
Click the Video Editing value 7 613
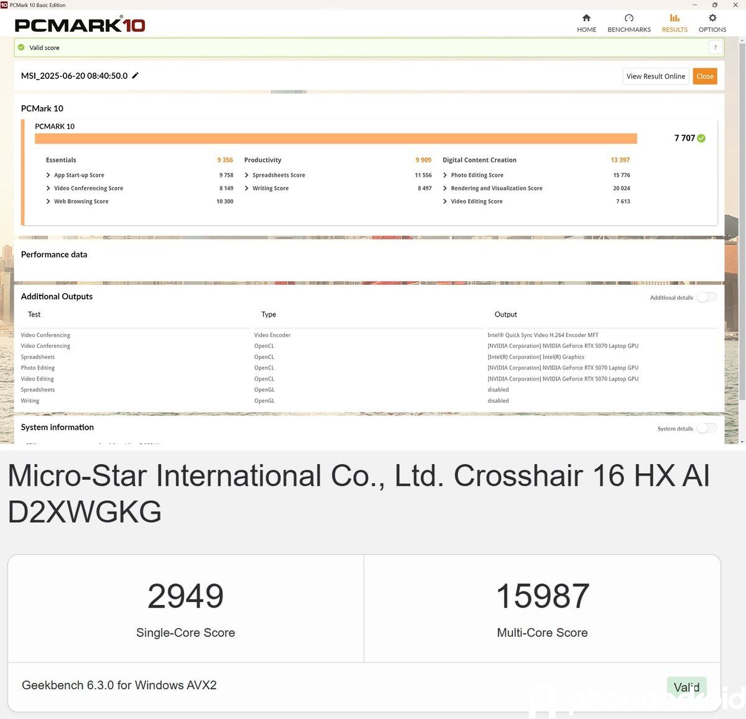pos(623,202)
